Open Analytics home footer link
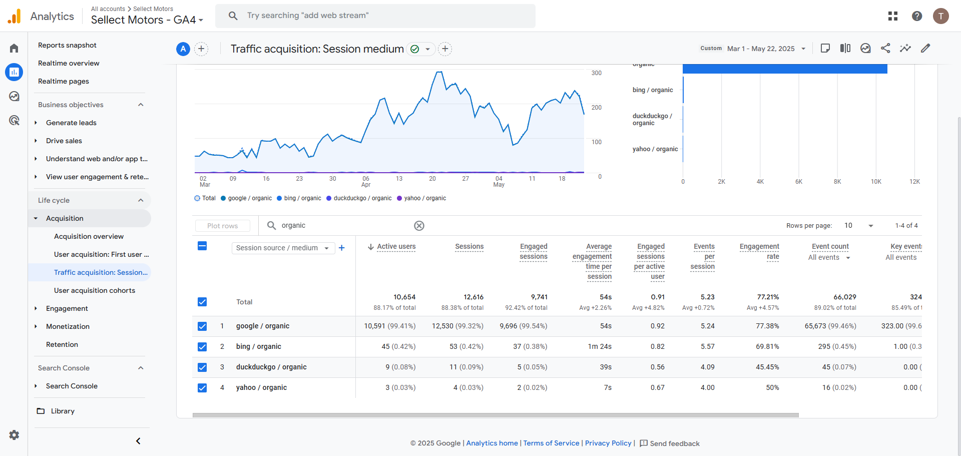Viewport: 961px width, 456px height. click(x=492, y=443)
